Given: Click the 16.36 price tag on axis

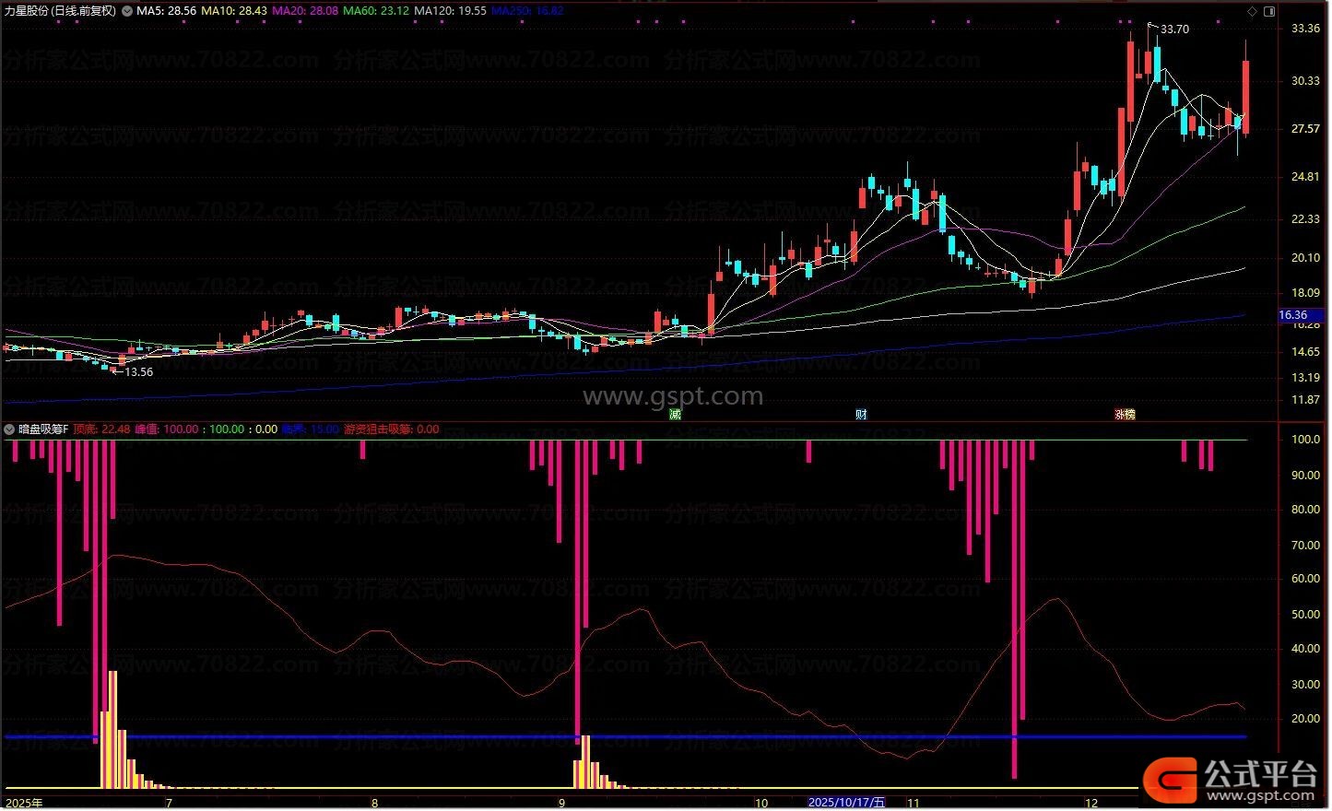Looking at the screenshot, I should pyautogui.click(x=1293, y=315).
